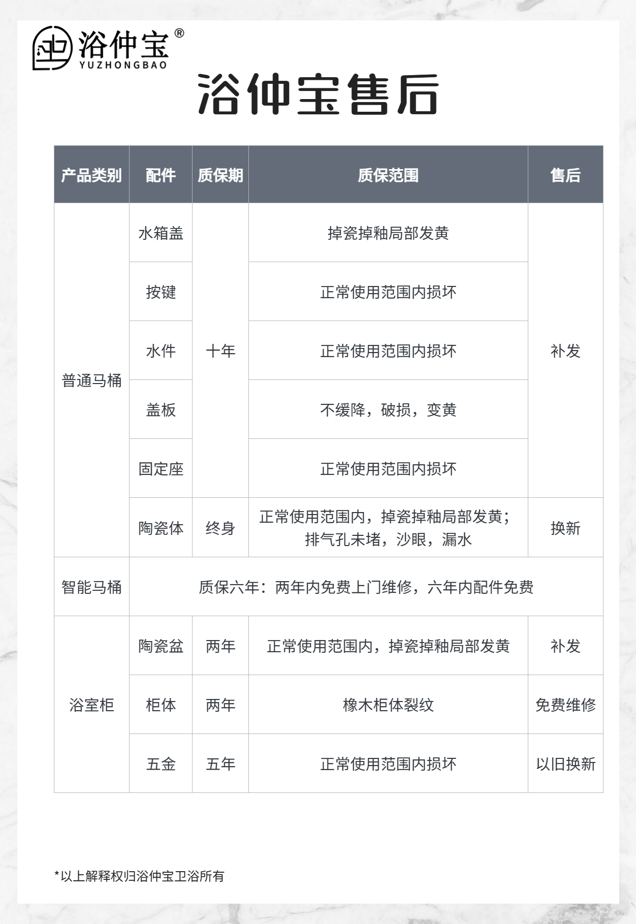Click the 以旧换新 after-sales cell
The height and width of the screenshot is (924, 636).
click(x=565, y=763)
